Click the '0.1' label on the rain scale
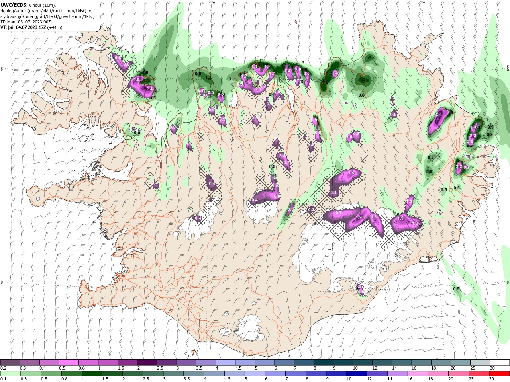 click(x=3, y=379)
